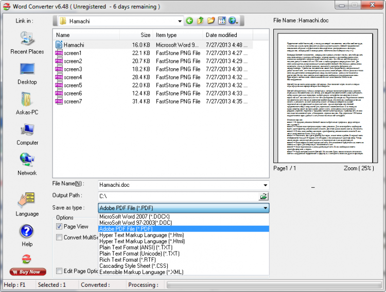Browse for output path folder icon
This screenshot has width=386, height=292.
264,197
